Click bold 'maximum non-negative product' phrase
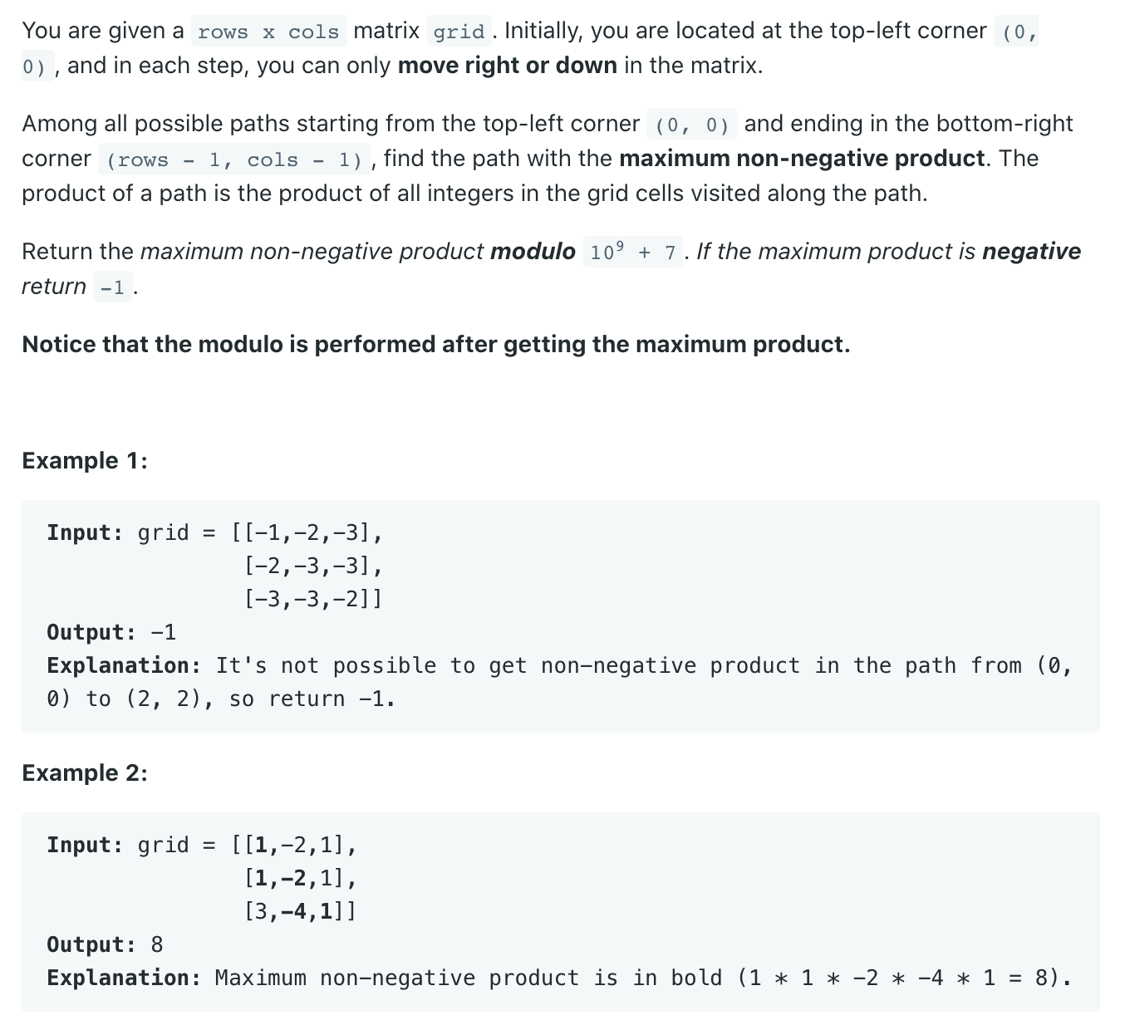 [802, 158]
